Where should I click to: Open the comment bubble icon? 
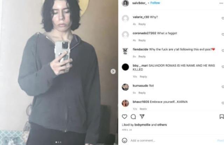point(133,117)
